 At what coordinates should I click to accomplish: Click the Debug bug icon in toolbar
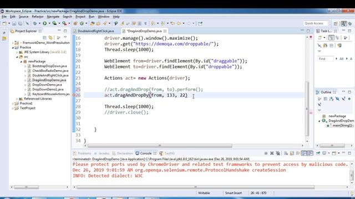[x=35, y=23]
